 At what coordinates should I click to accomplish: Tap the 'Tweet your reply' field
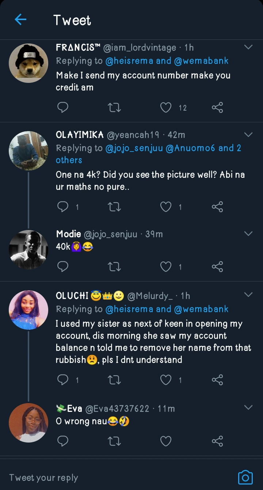(110, 478)
